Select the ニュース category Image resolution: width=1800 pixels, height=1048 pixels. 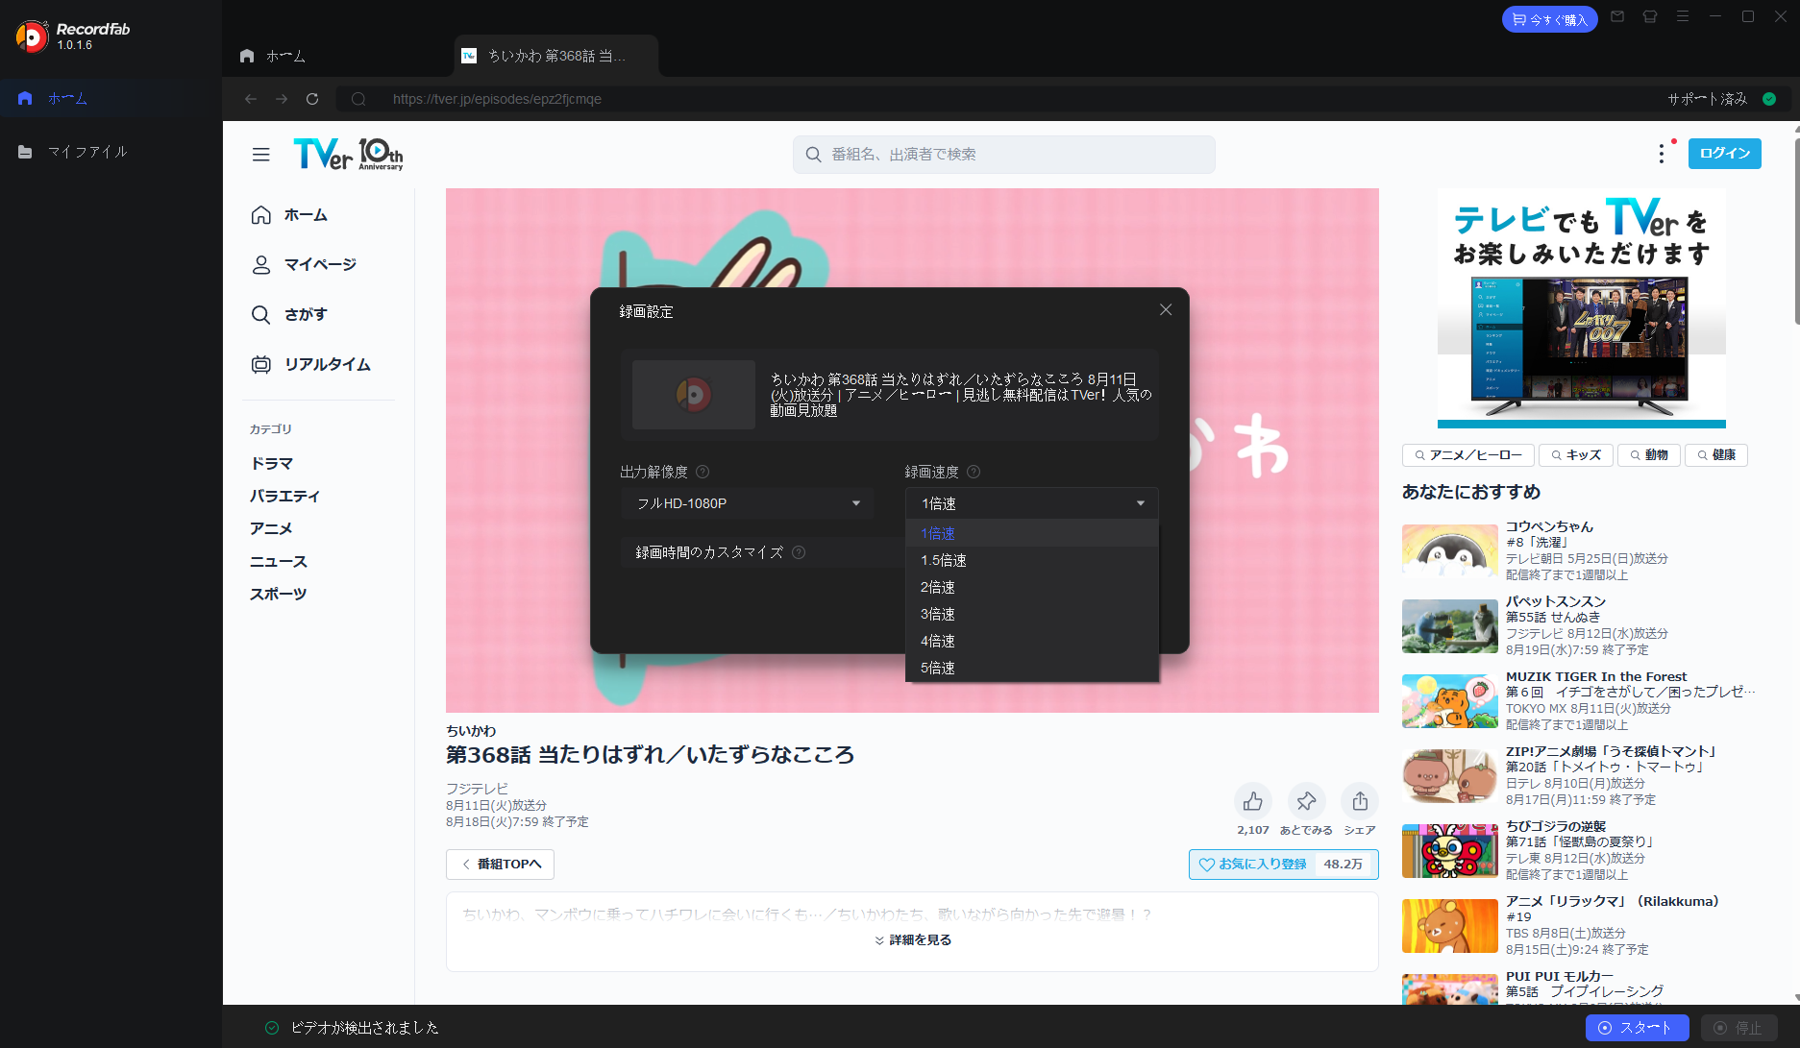pos(279,562)
